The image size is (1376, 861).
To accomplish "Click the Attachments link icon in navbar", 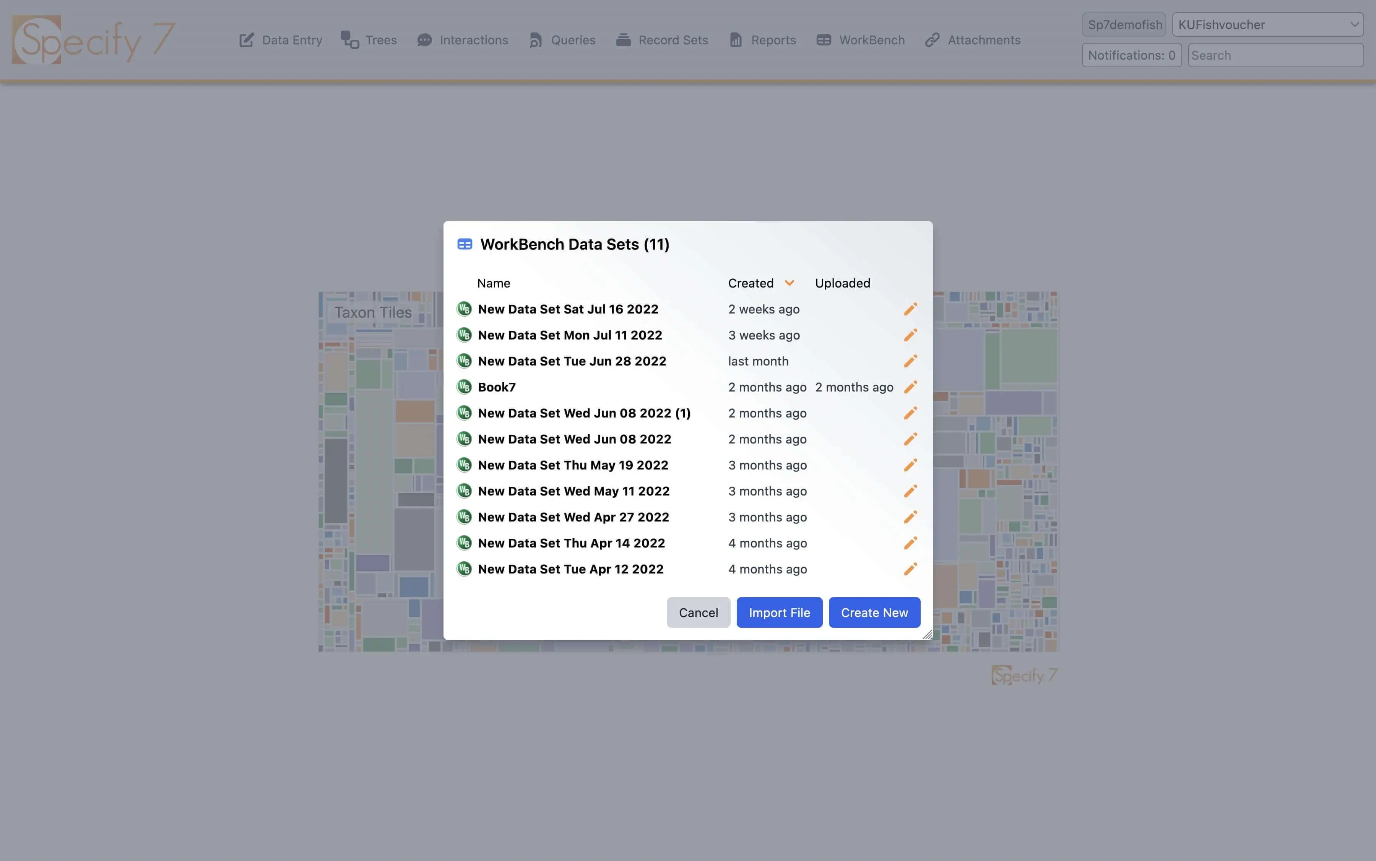I will [x=932, y=40].
